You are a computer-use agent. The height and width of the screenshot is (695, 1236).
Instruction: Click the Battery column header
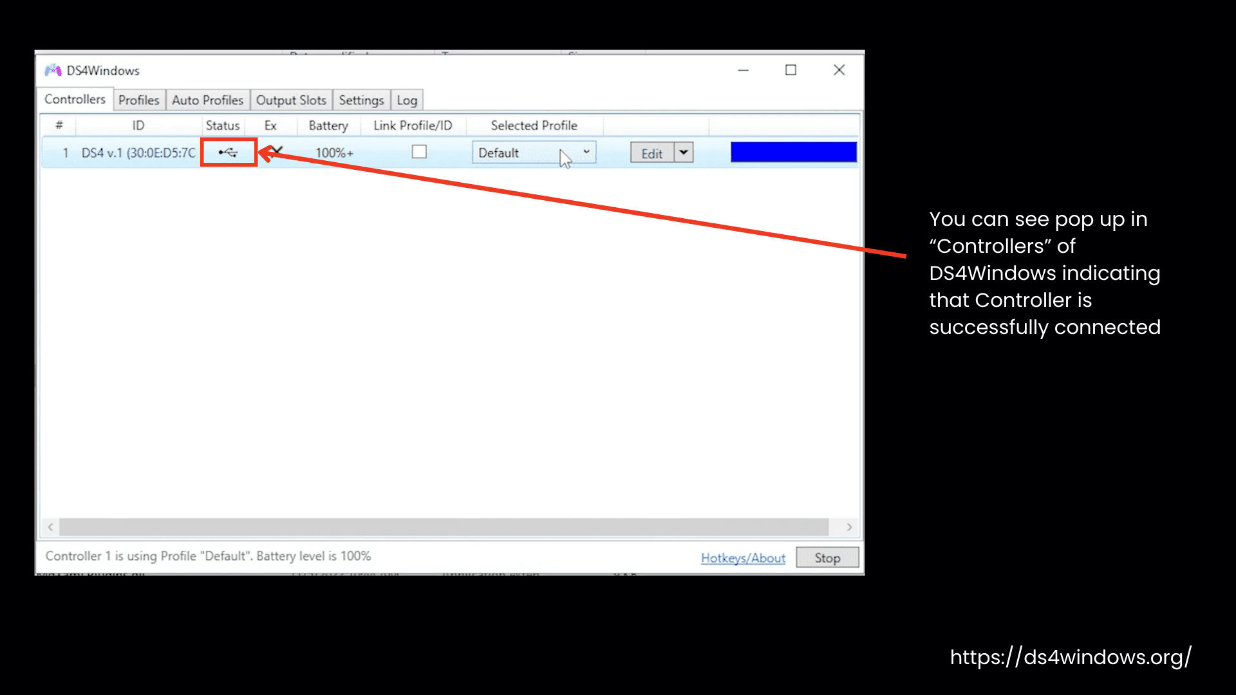point(328,125)
